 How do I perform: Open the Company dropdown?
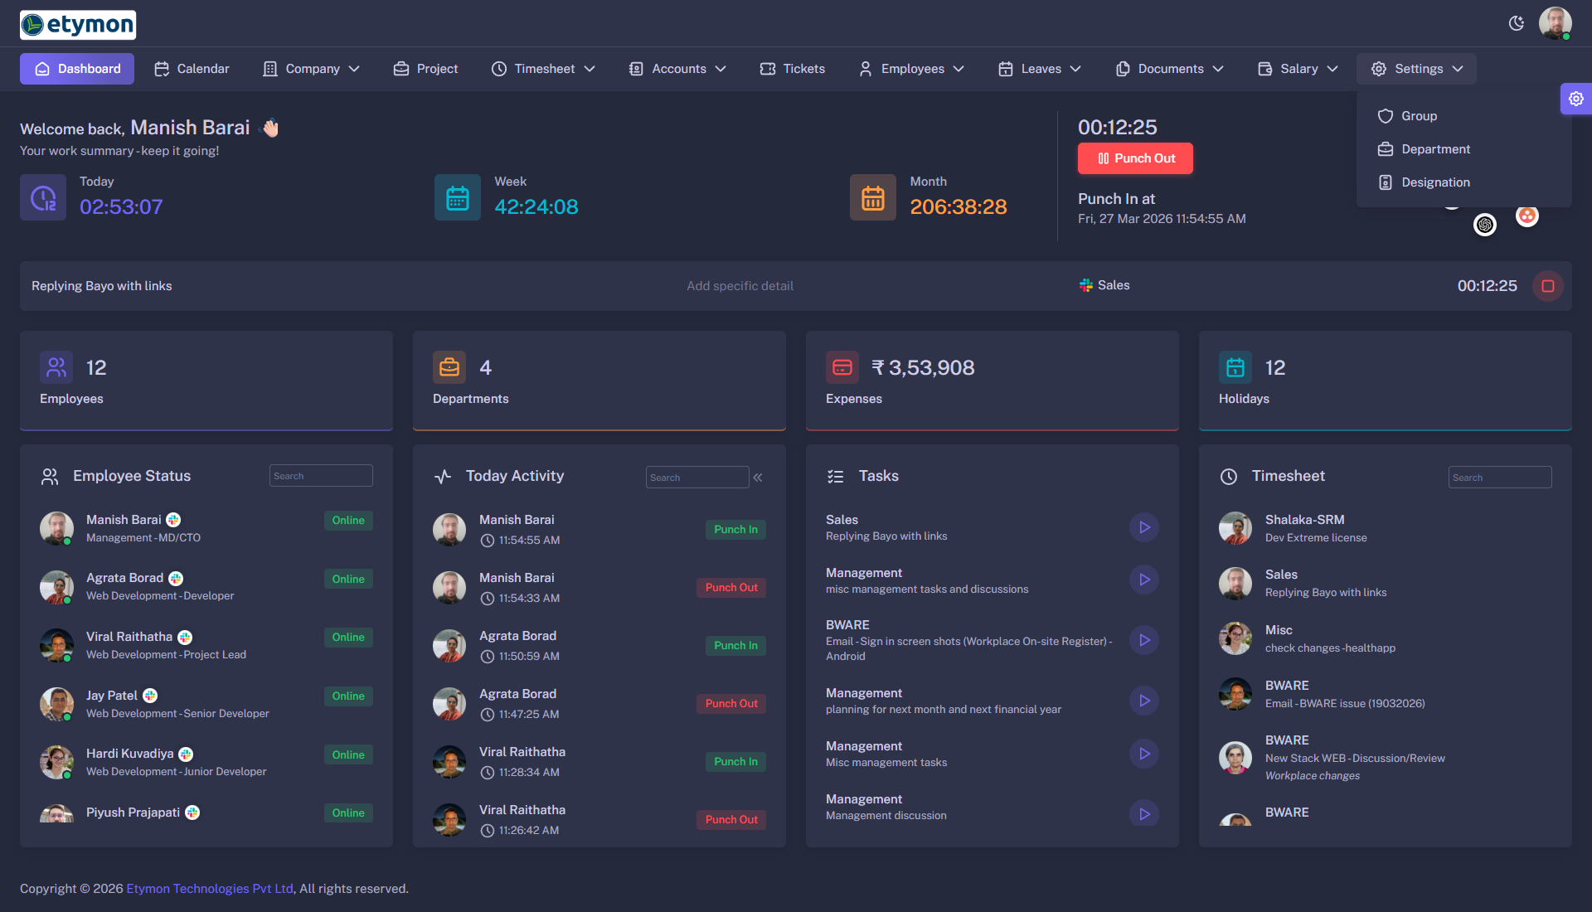tap(311, 69)
